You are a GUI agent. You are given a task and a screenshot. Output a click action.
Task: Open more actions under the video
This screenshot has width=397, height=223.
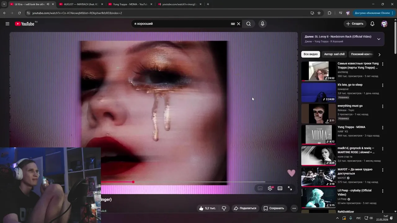tap(294, 208)
